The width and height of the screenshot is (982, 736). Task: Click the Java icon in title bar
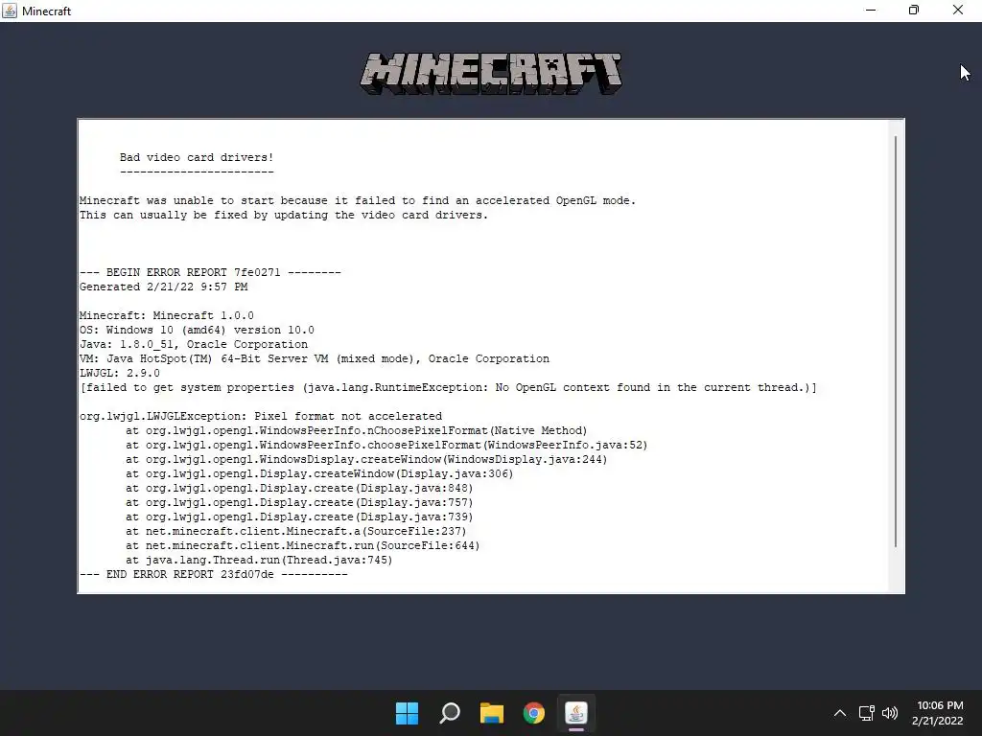[10, 11]
